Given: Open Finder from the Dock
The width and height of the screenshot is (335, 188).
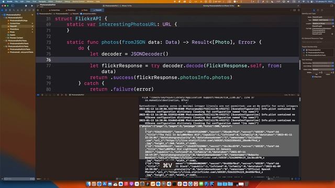Looking at the screenshot, I should pyautogui.click(x=88, y=184).
